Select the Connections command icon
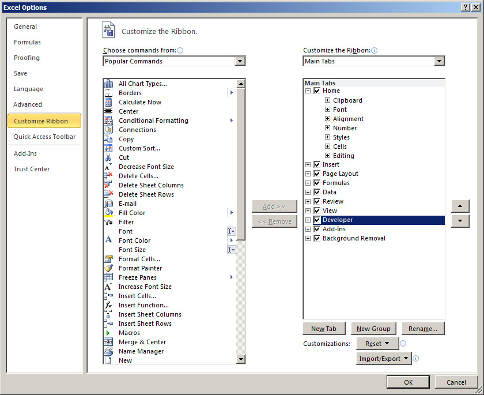 pos(108,130)
